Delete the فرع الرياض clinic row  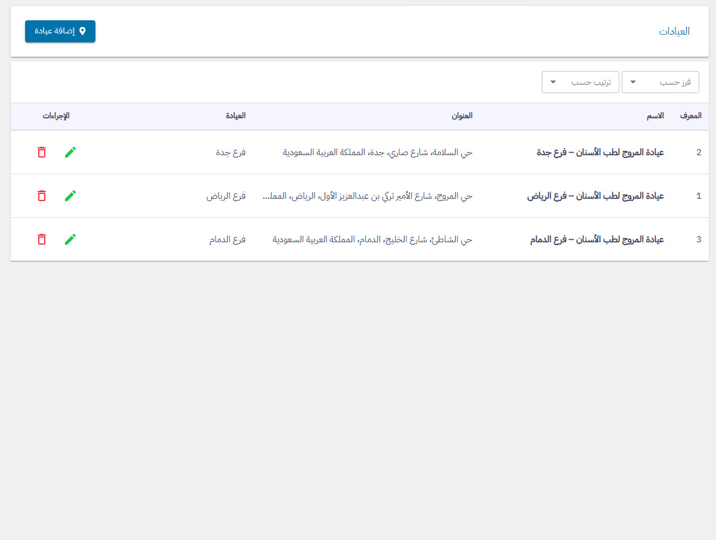coord(41,196)
